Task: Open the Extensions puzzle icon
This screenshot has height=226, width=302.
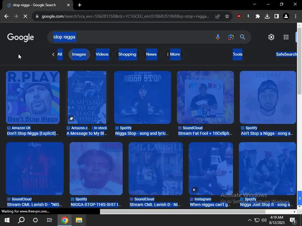Action: pyautogui.click(x=257, y=16)
